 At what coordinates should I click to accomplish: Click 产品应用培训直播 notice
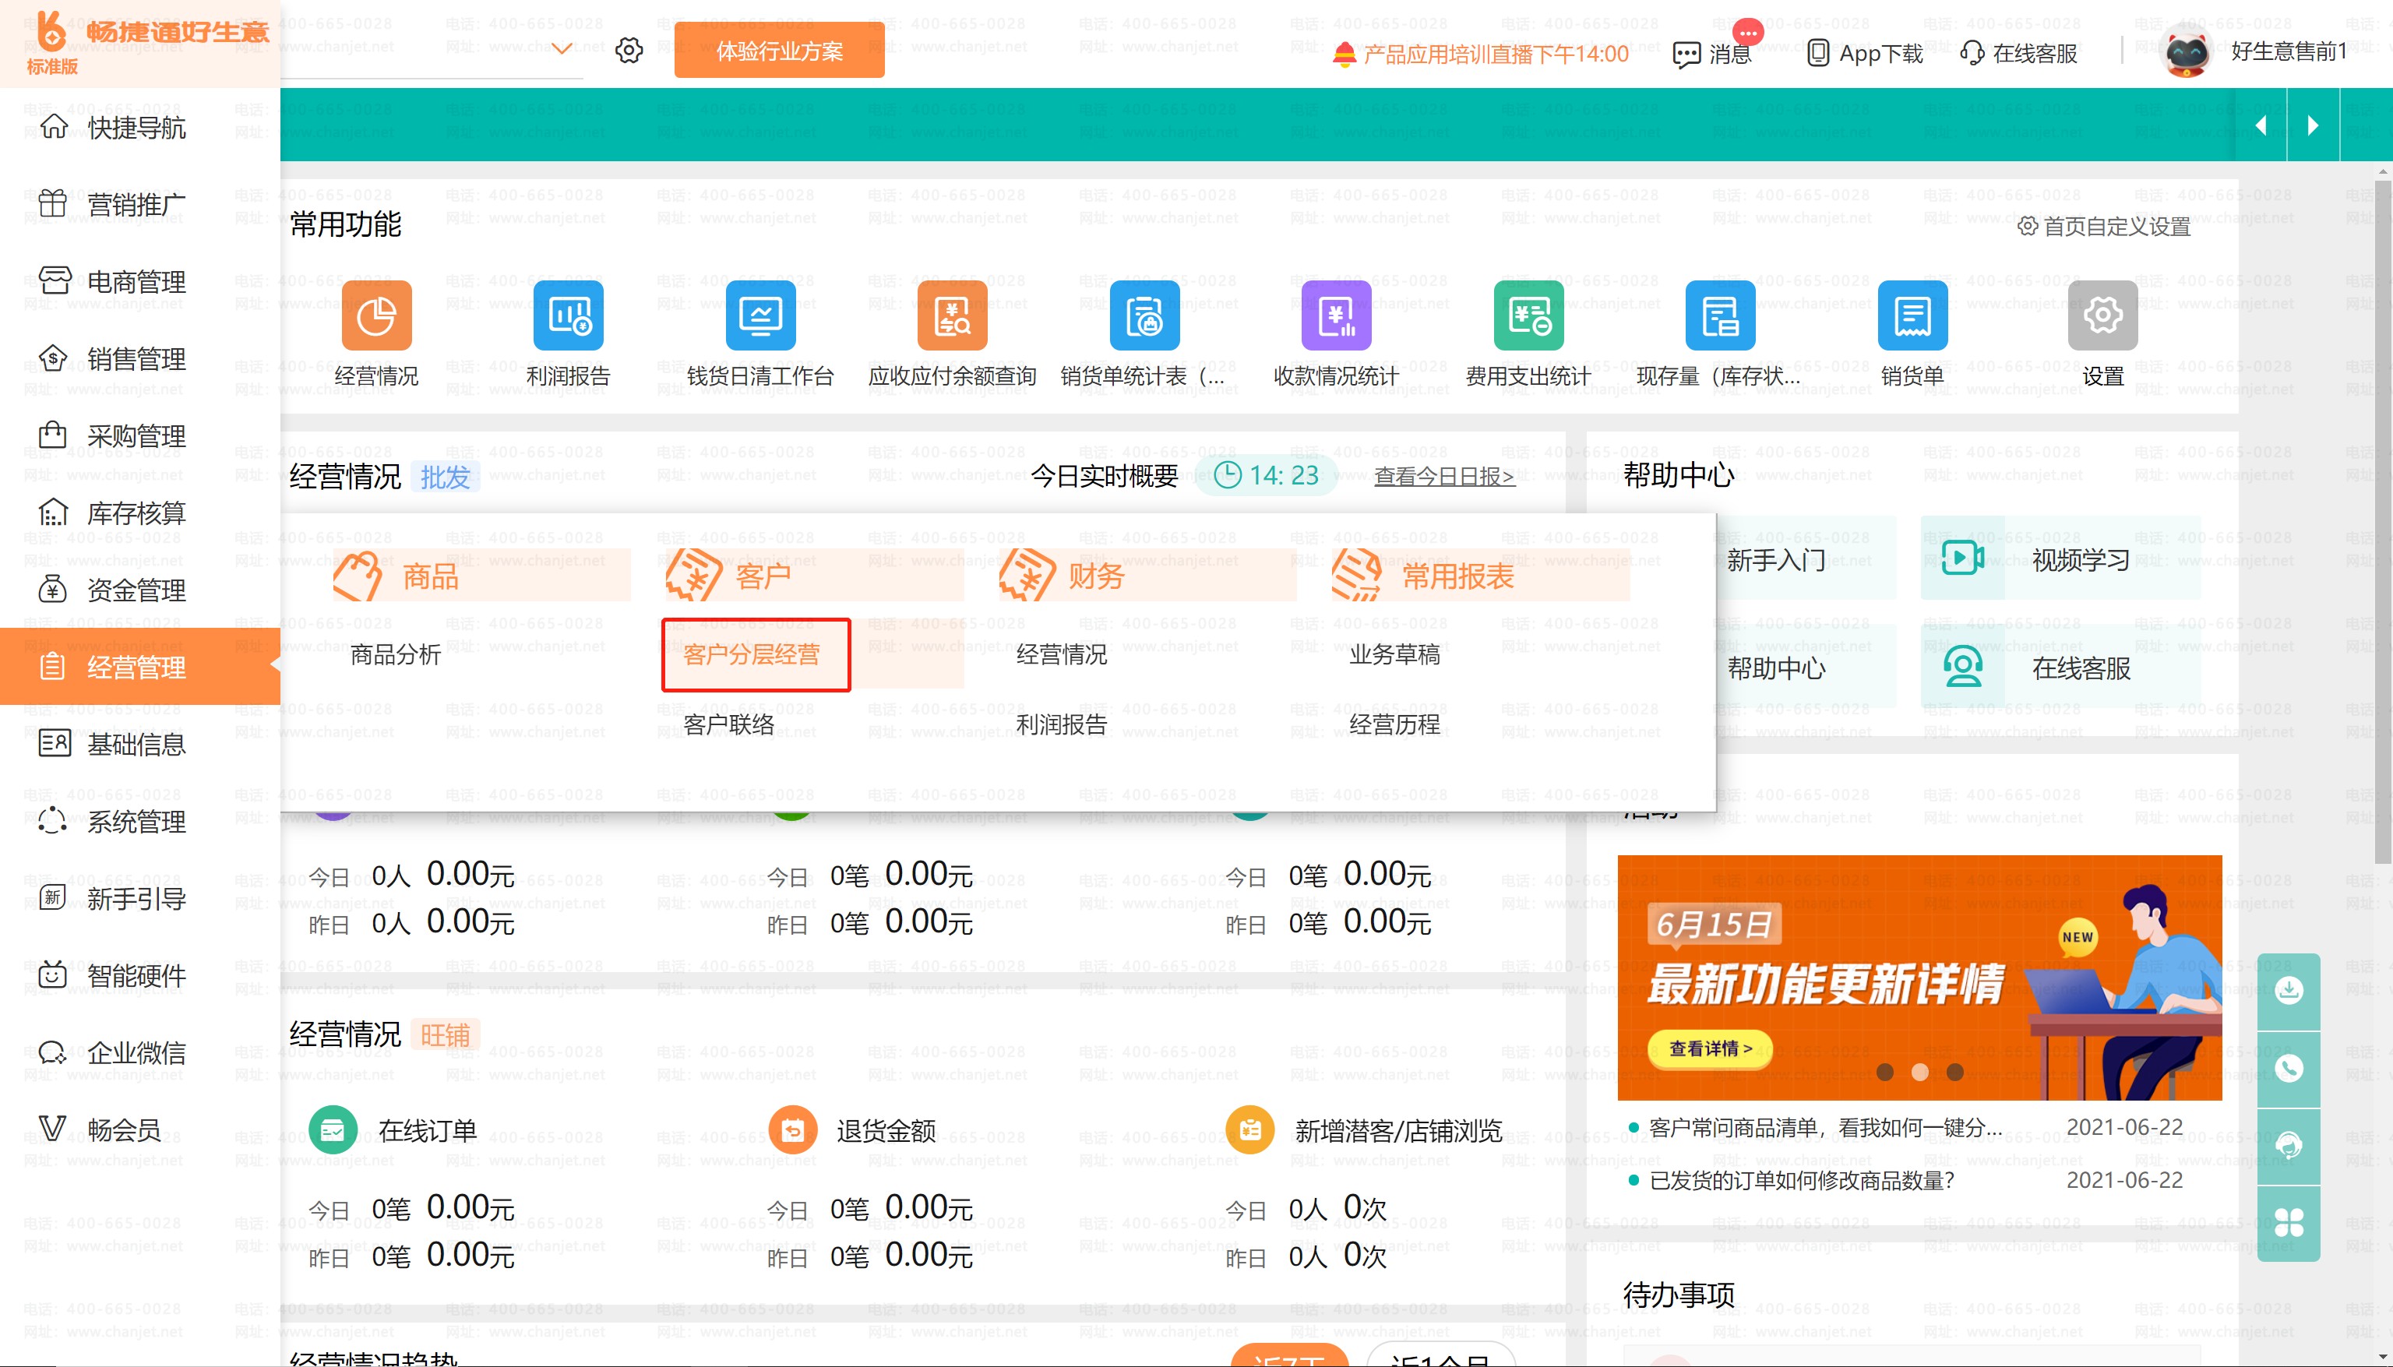1481,54
